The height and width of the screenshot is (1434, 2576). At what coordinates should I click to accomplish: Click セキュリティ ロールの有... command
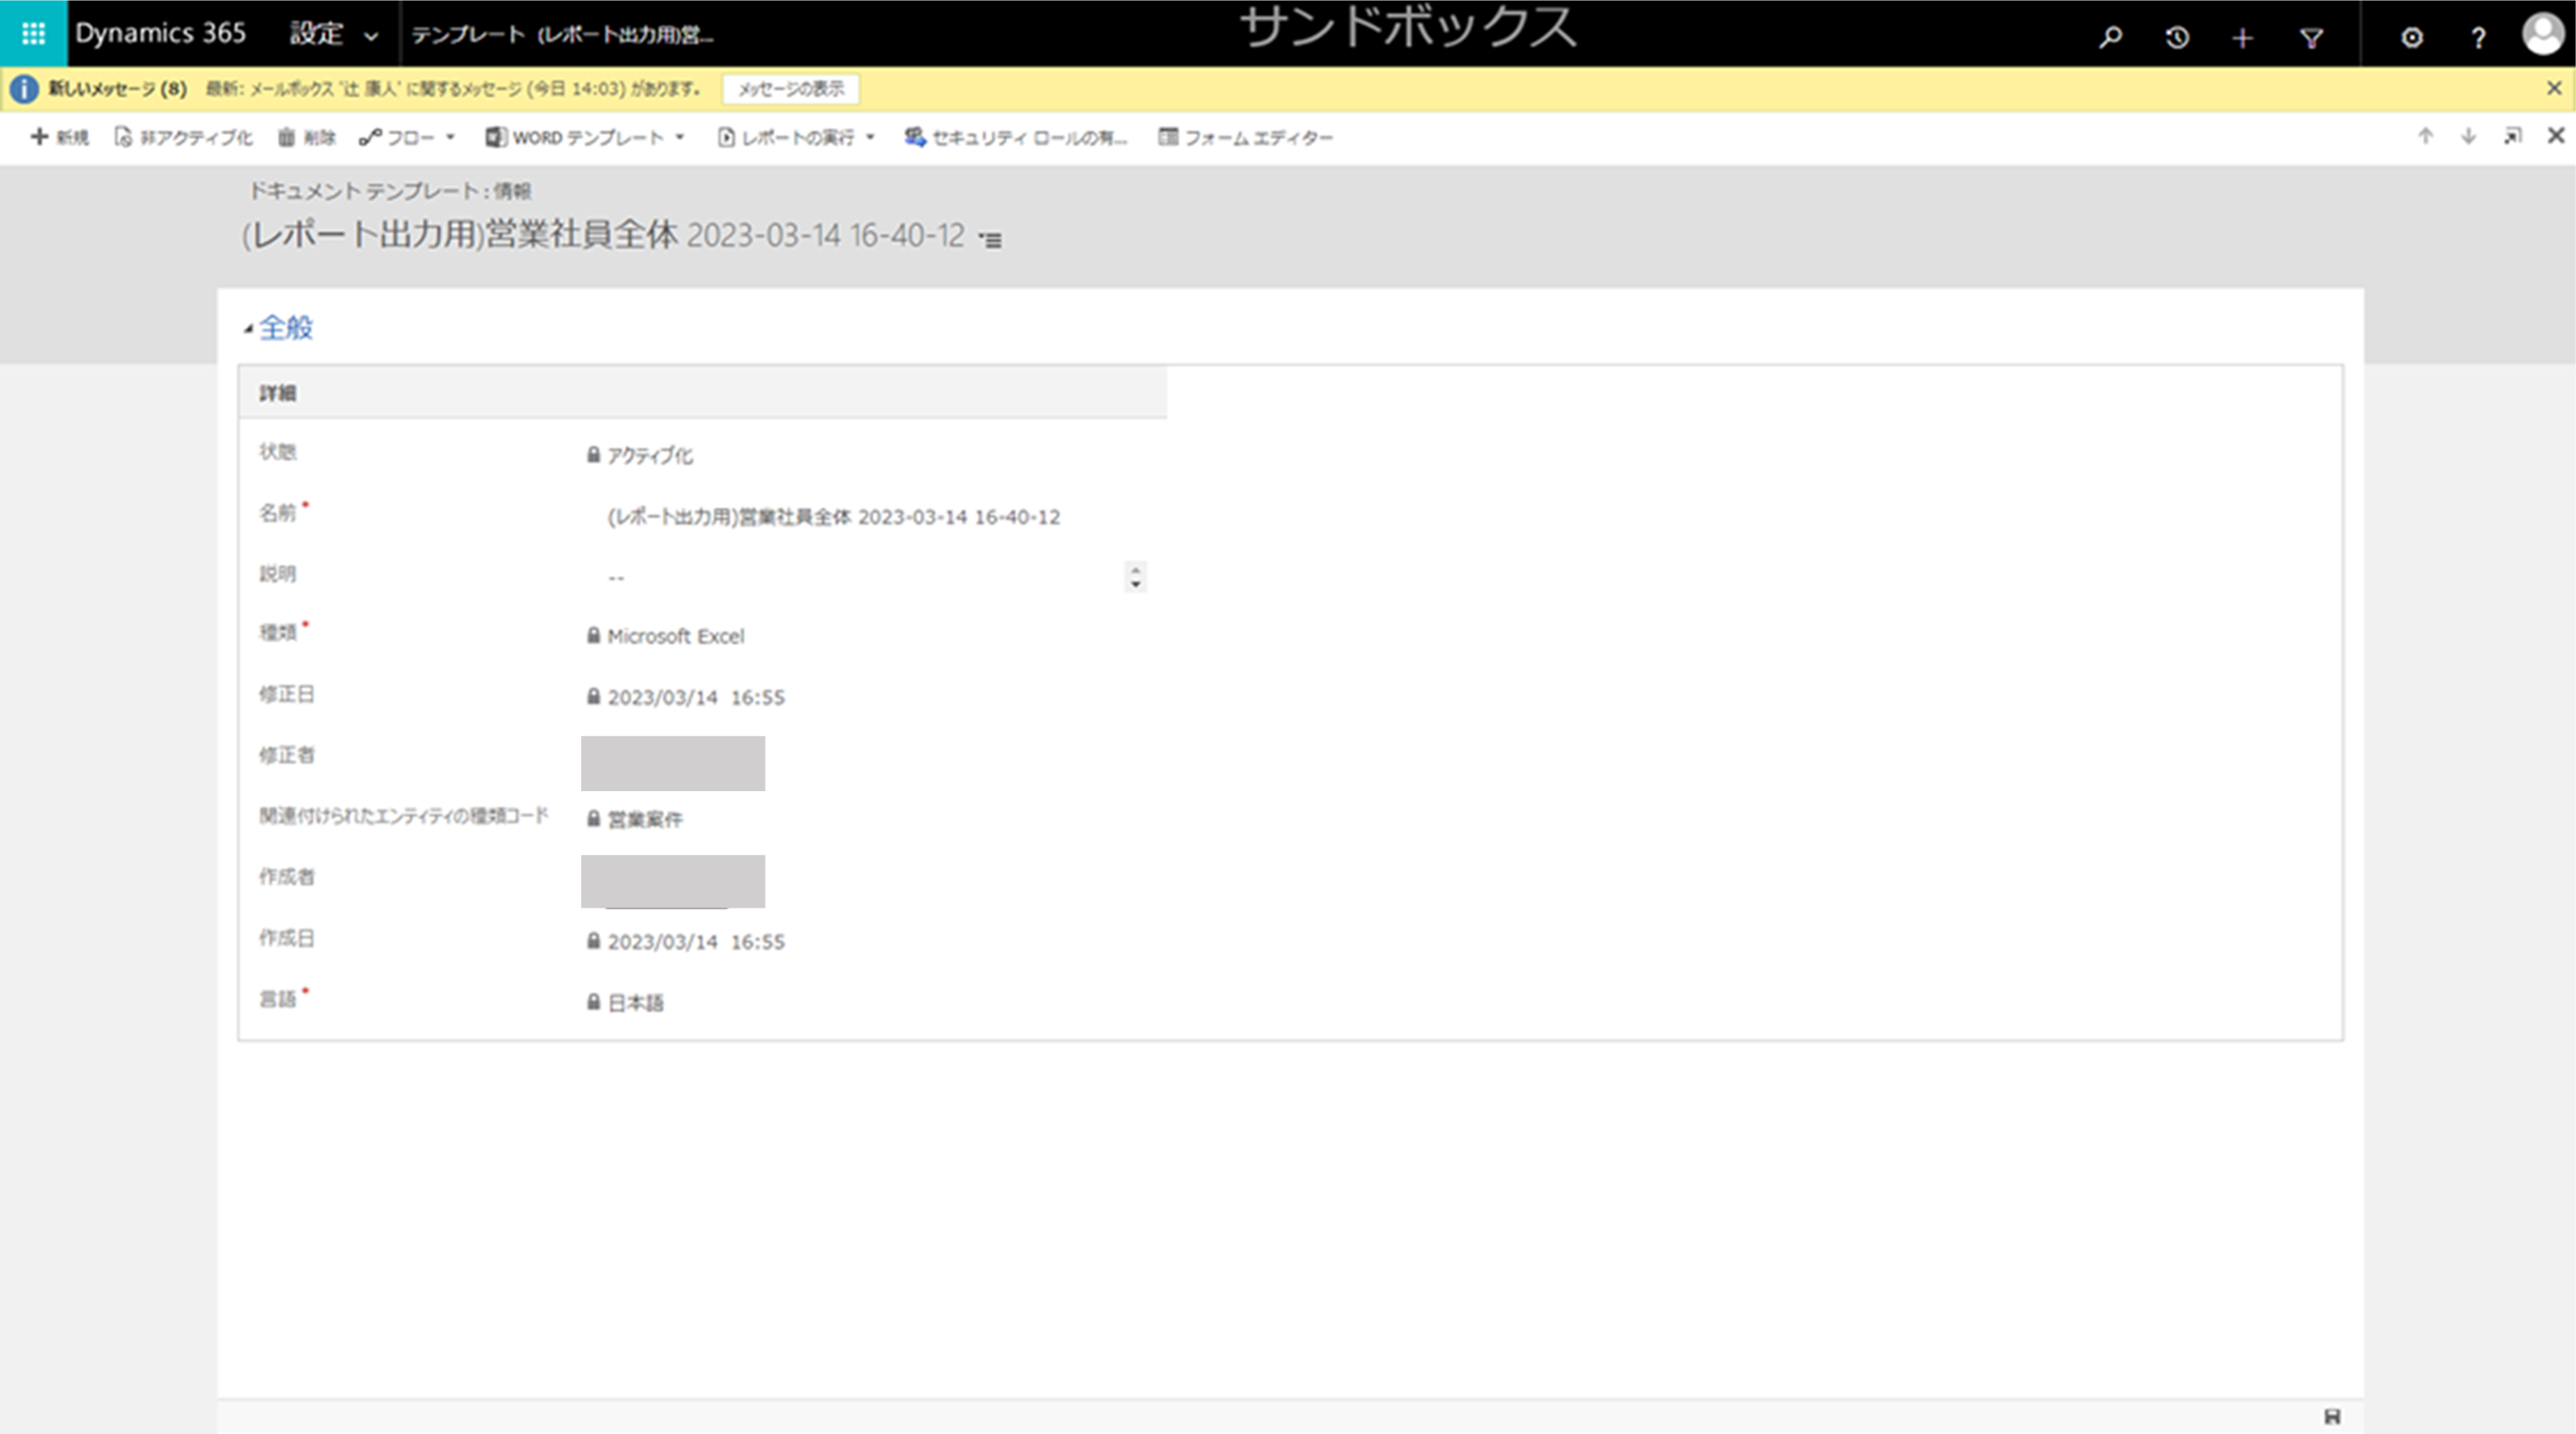point(1016,137)
